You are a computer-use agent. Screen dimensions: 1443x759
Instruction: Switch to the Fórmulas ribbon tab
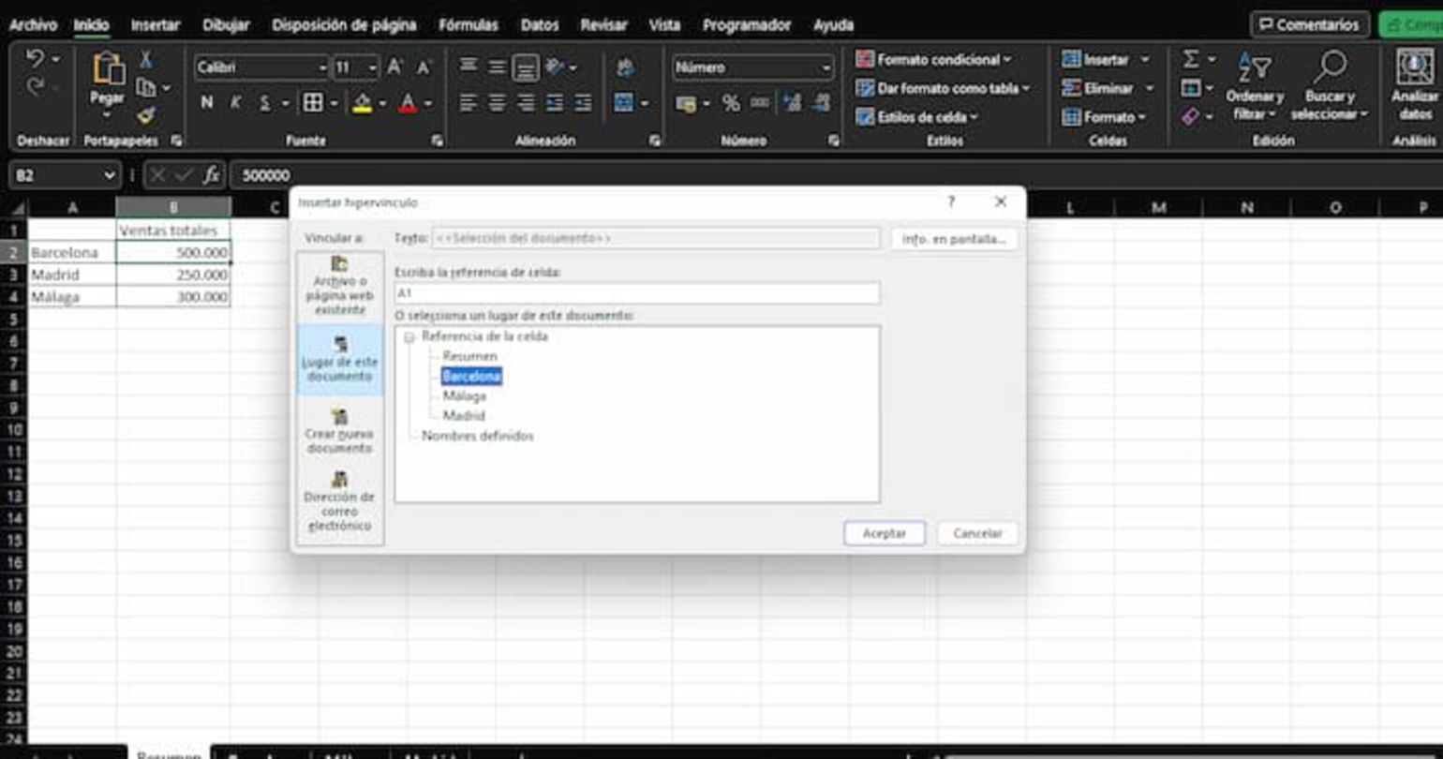[469, 25]
